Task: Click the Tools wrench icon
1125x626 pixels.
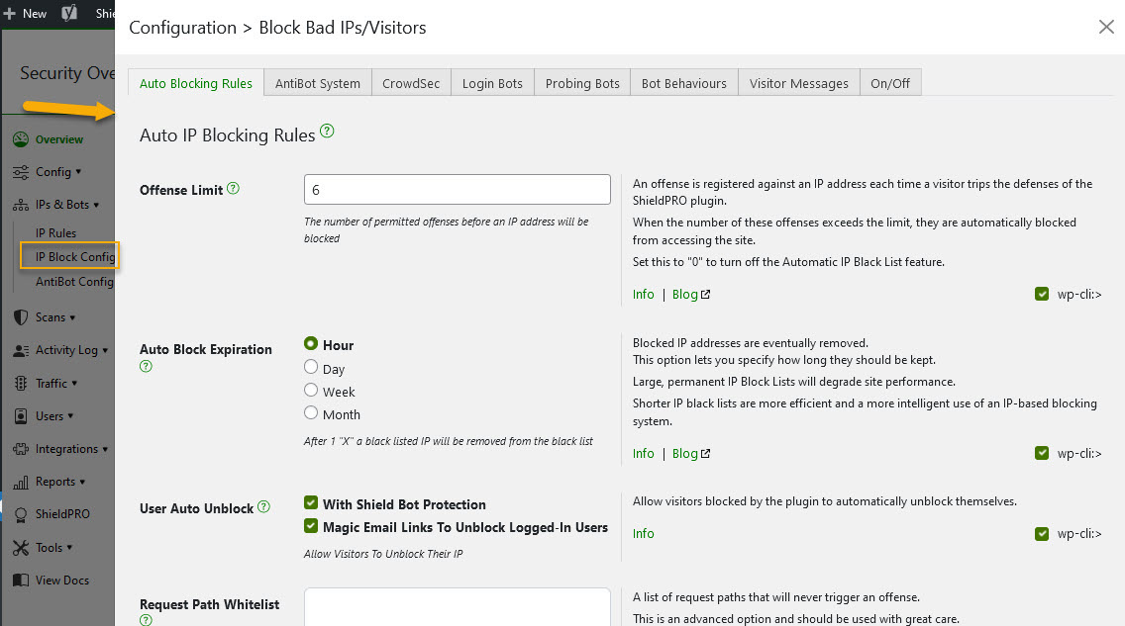Action: click(x=21, y=548)
